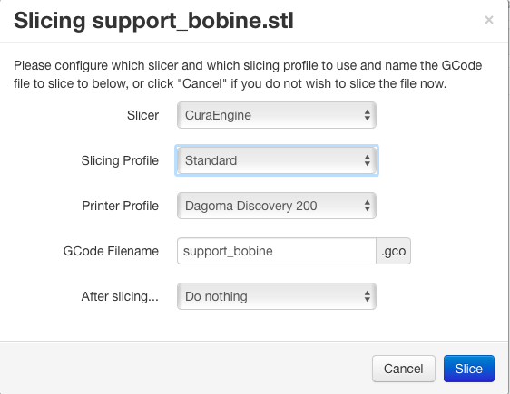
Task: Click the Slicing Profile field label
Action: point(120,160)
